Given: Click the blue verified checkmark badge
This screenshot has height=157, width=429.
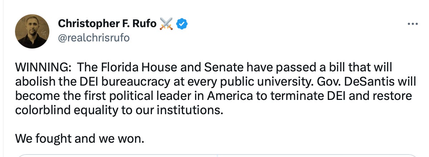Looking at the screenshot, I should (x=182, y=24).
